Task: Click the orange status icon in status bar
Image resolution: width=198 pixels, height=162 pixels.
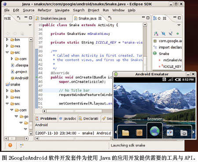Action: (10, 145)
